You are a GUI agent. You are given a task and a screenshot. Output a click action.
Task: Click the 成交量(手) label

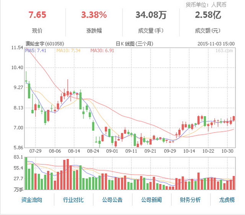[151, 31]
